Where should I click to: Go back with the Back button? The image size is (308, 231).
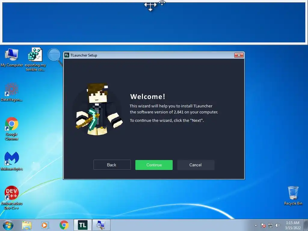pyautogui.click(x=112, y=165)
